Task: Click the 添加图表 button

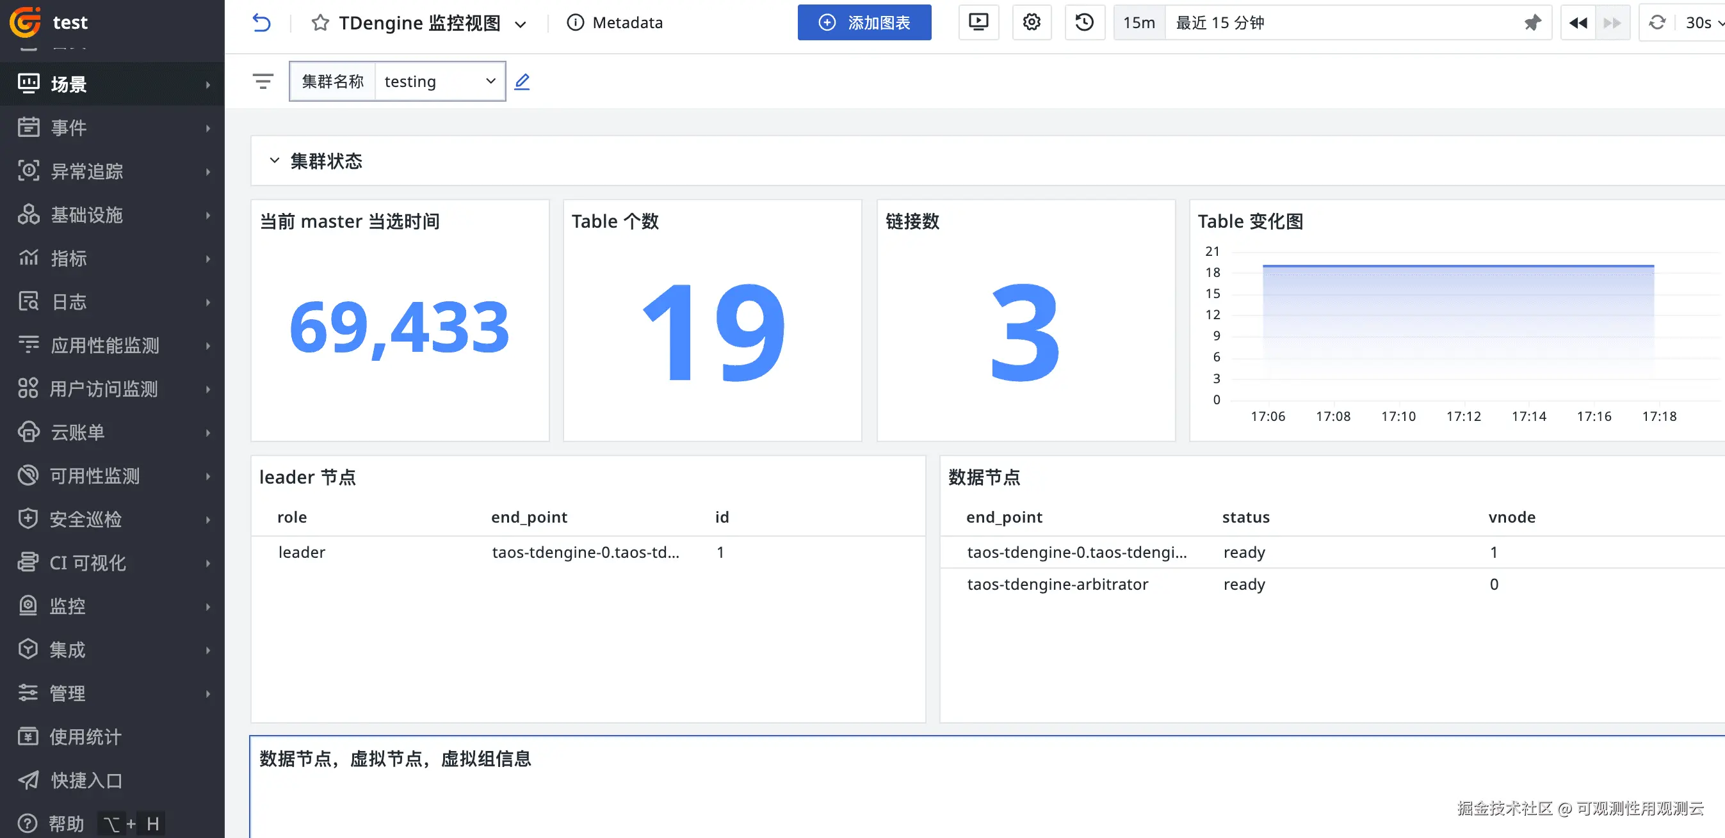Action: [864, 22]
